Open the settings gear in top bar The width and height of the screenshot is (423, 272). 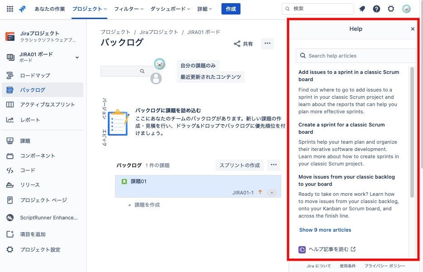click(x=391, y=9)
